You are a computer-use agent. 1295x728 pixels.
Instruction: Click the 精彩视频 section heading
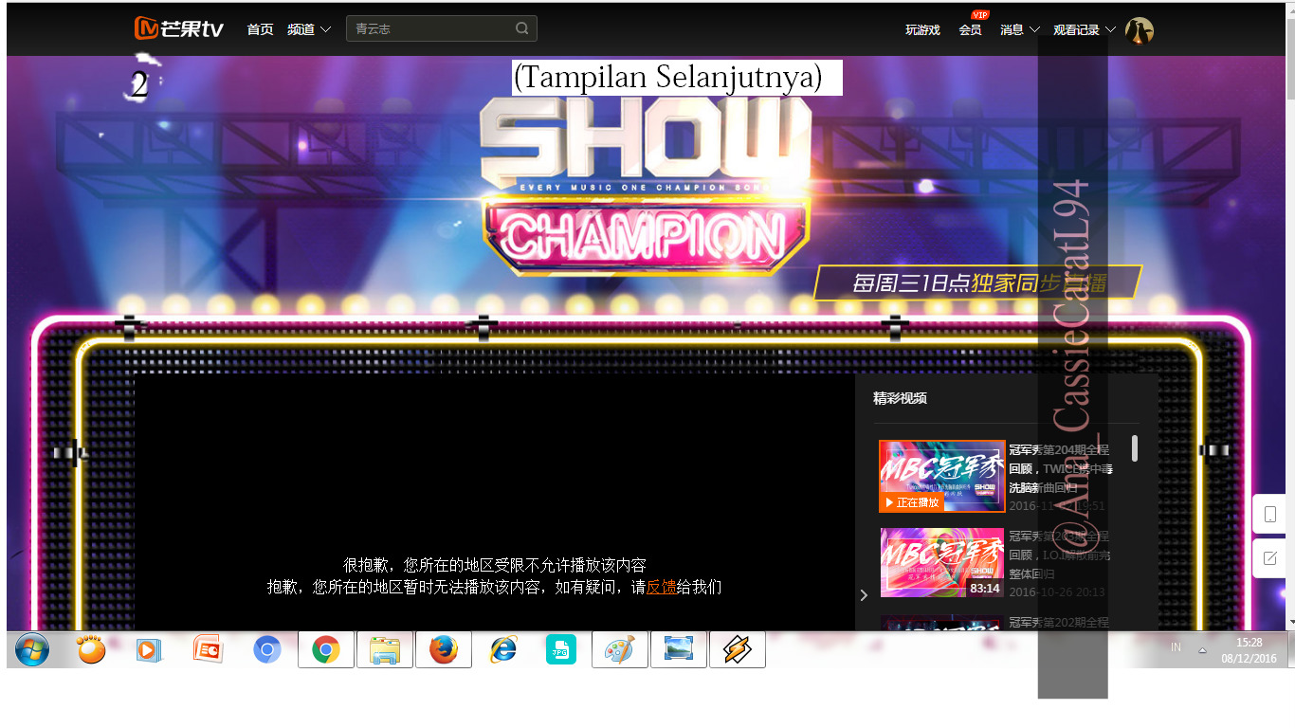click(900, 399)
